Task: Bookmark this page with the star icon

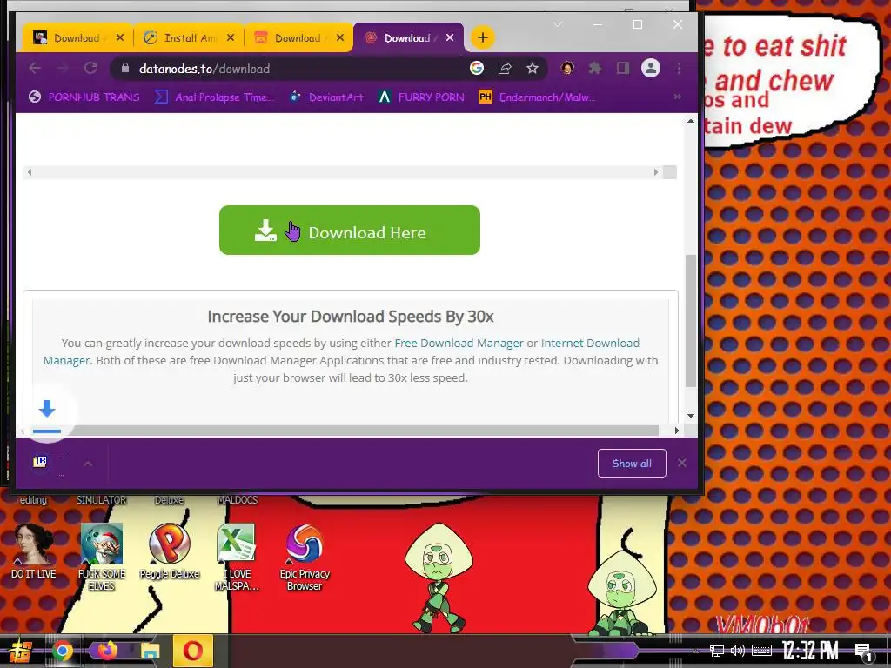Action: (x=532, y=68)
